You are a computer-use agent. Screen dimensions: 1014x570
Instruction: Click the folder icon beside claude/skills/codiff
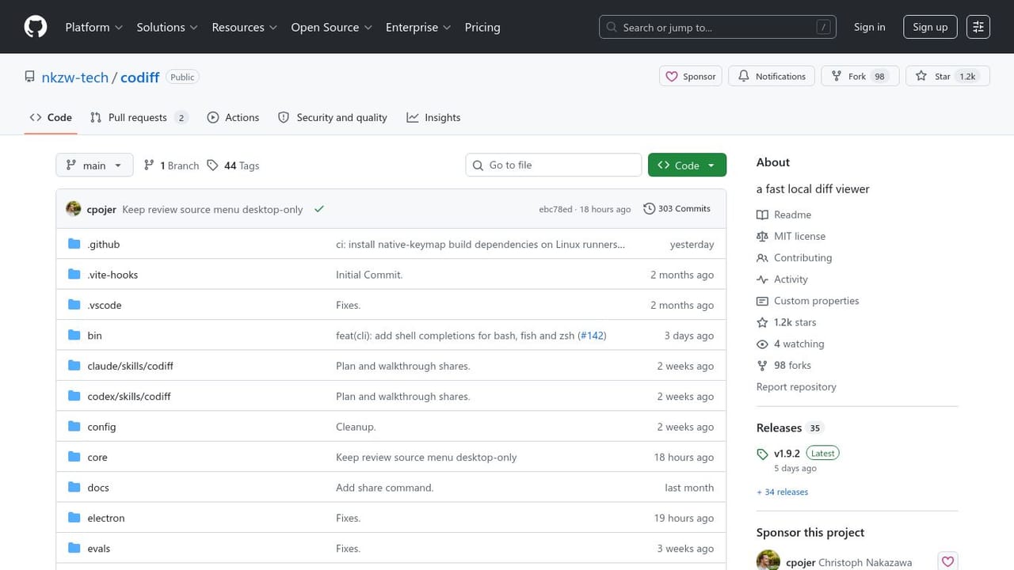coord(74,366)
